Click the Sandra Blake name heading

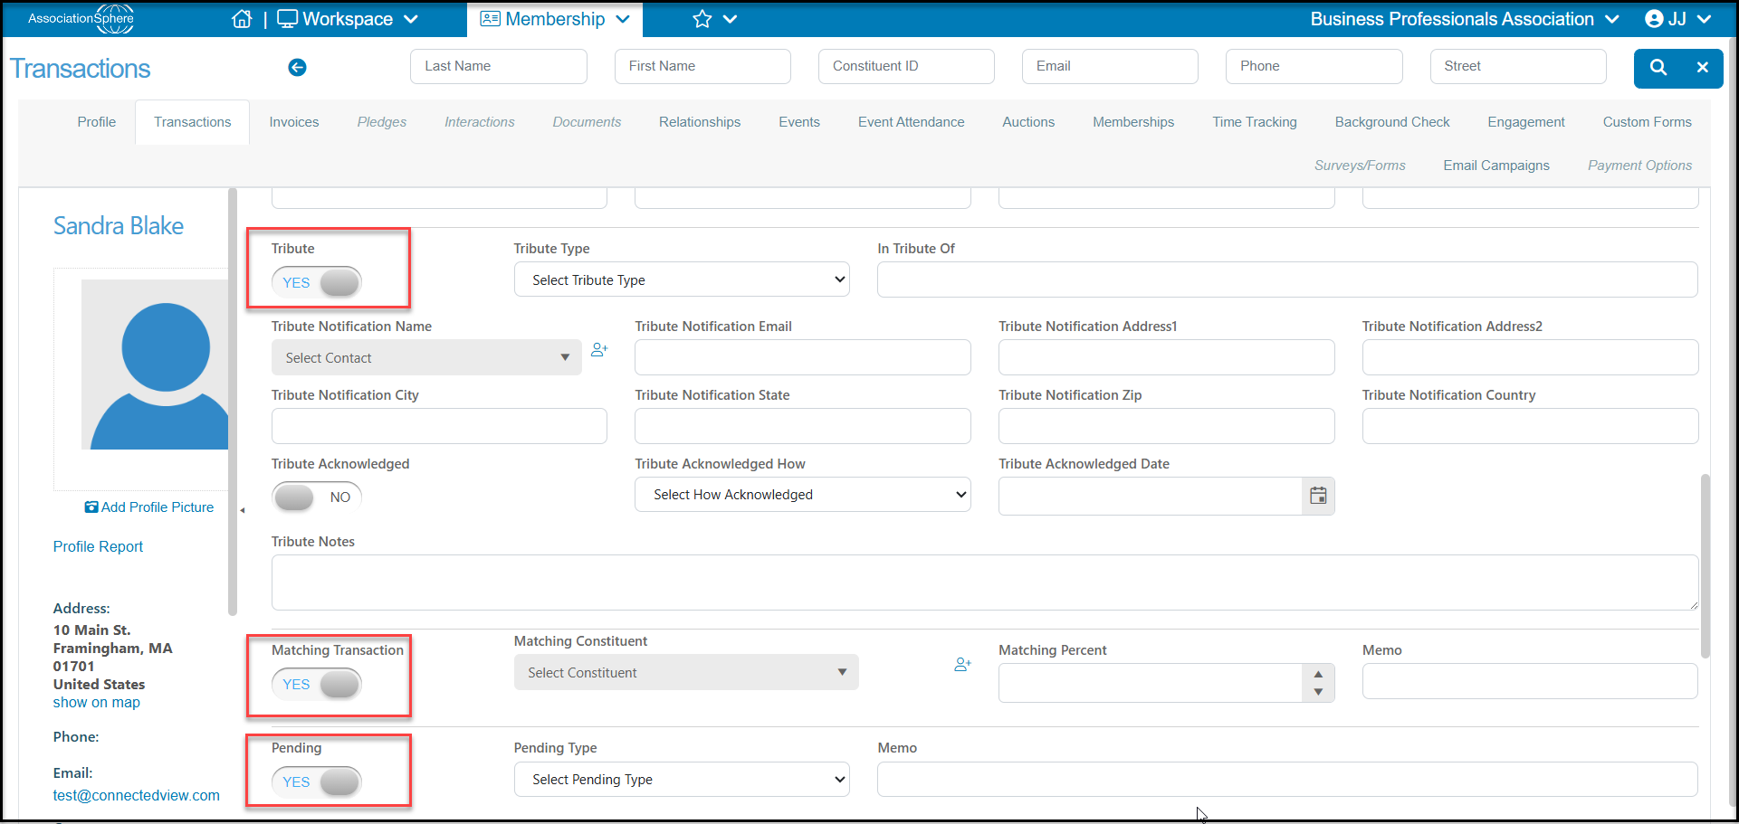pos(119,225)
